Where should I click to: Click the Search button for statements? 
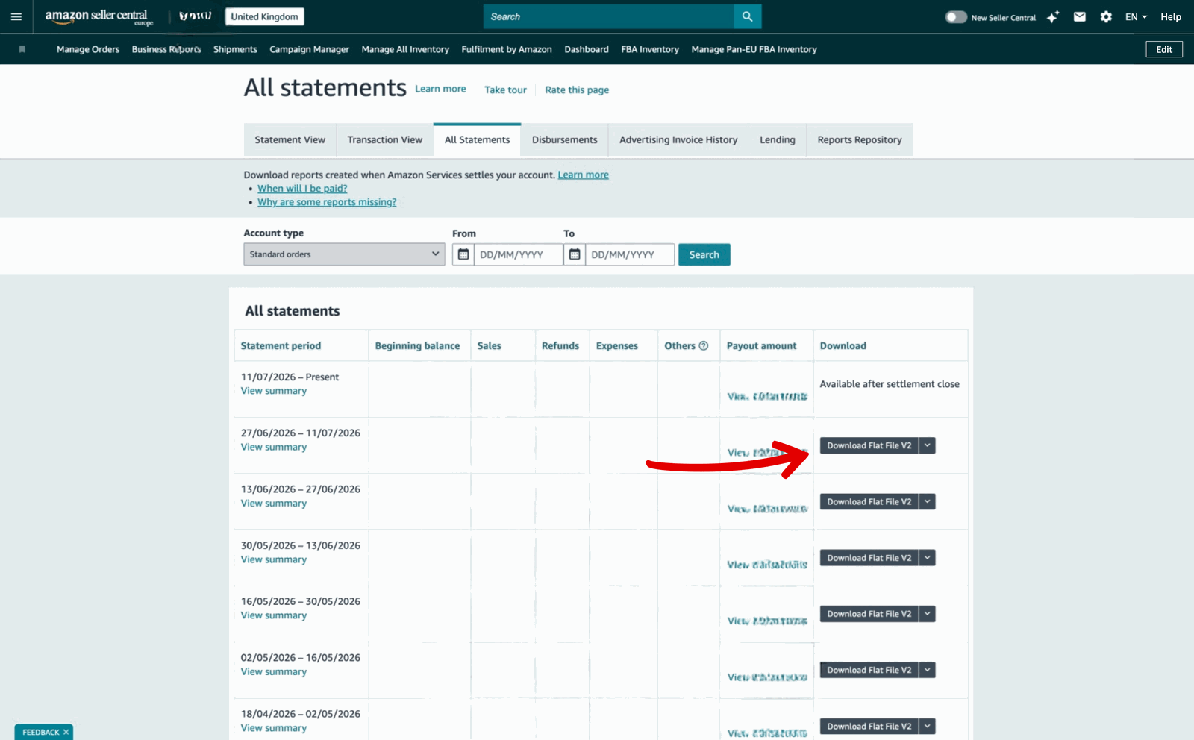[704, 254]
